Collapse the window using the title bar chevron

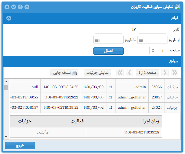coord(27,7)
